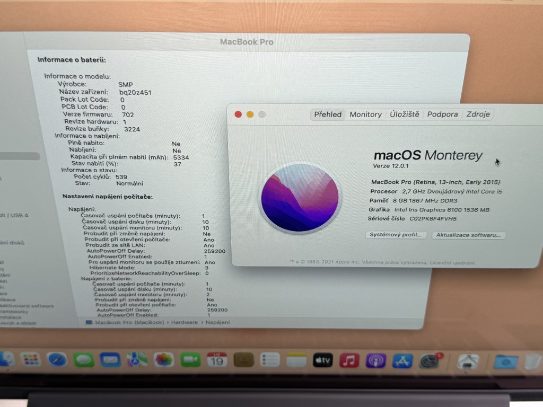
Task: Open the Mail app icon
Action: [110, 360]
